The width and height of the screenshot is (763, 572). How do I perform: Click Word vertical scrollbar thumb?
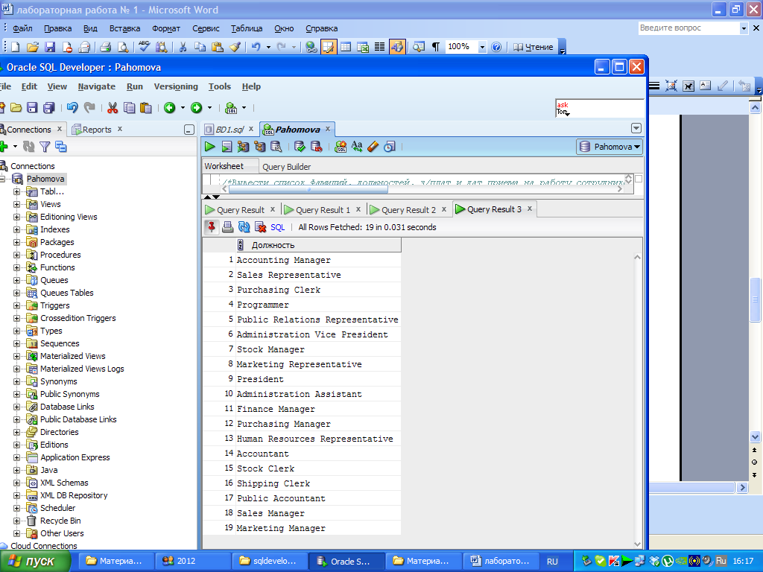coord(755,299)
